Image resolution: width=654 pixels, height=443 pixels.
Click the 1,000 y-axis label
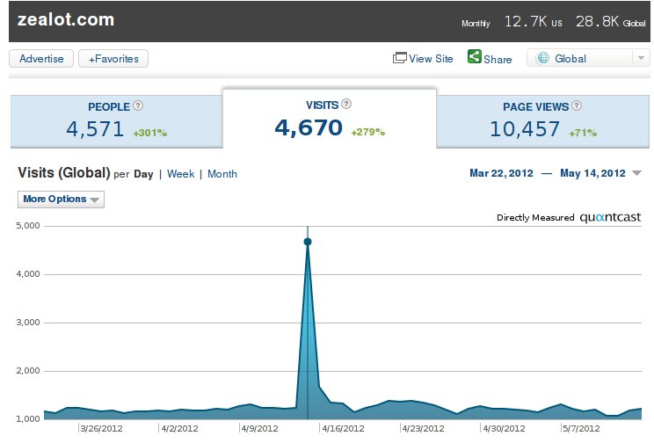[28, 418]
